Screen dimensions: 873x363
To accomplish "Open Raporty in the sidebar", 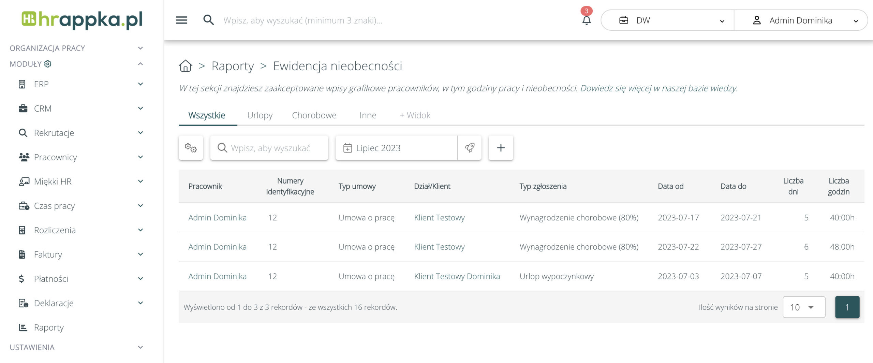I will click(49, 328).
